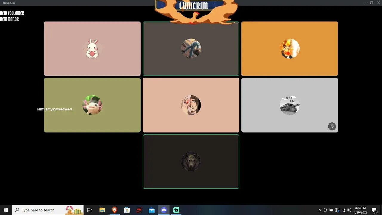Click the muted microphone icon on gray tile
This screenshot has height=215, width=382.
332,126
